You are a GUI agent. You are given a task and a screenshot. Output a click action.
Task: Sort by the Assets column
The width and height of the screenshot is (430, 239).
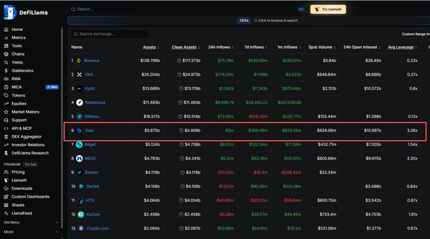pos(151,47)
